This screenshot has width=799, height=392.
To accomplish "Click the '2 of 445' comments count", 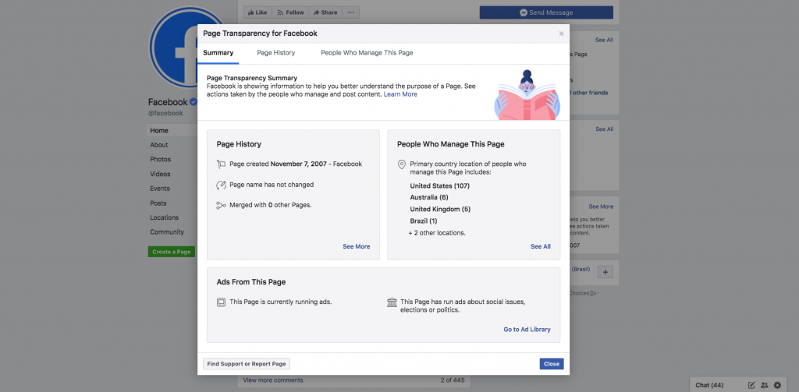I will click(x=453, y=380).
